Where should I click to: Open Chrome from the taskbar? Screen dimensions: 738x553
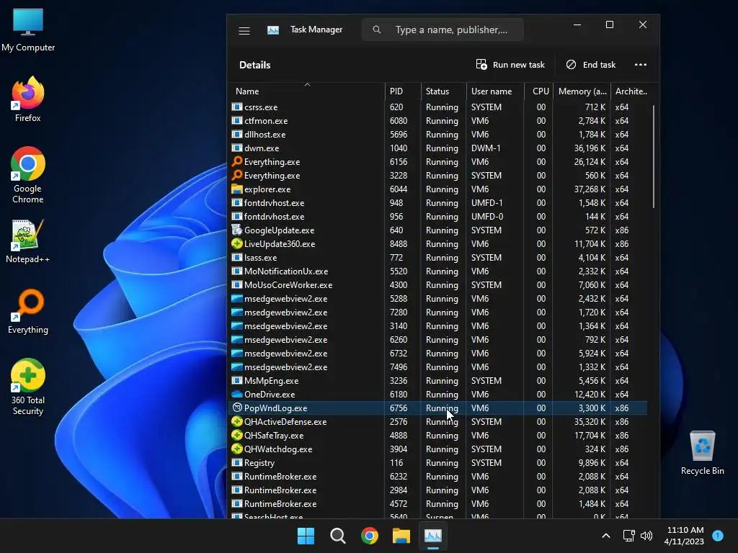(370, 536)
